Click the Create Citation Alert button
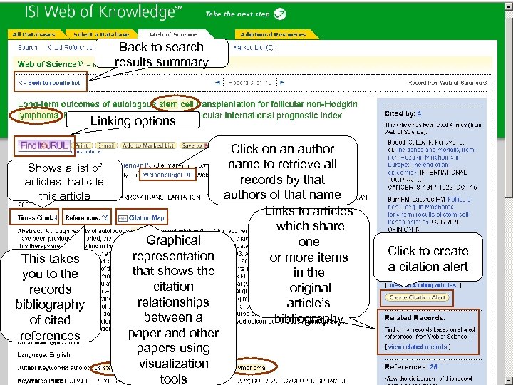 [x=417, y=297]
